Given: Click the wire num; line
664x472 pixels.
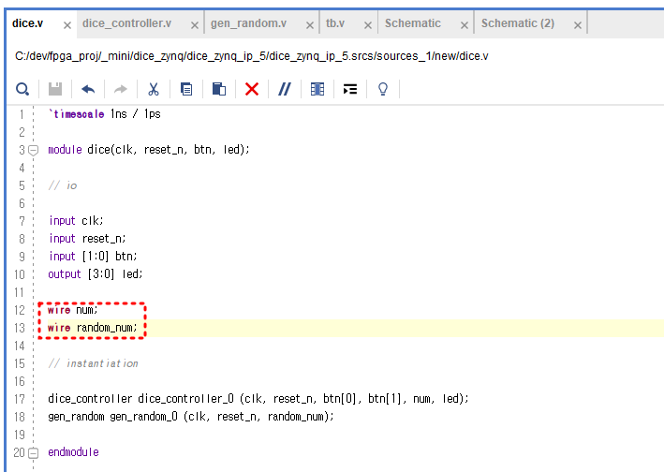Looking at the screenshot, I should click(73, 310).
